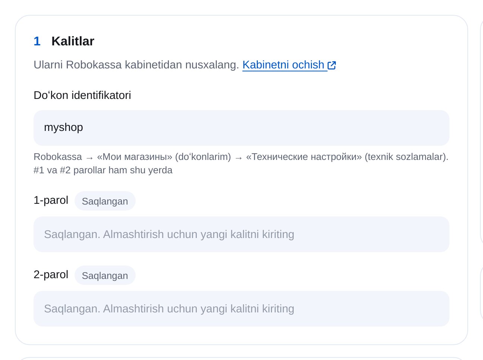
Task: Click into the 1-parol key input field
Action: (x=241, y=234)
